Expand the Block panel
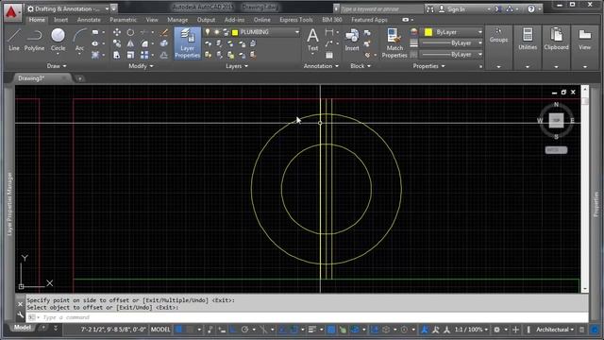 pos(361,66)
